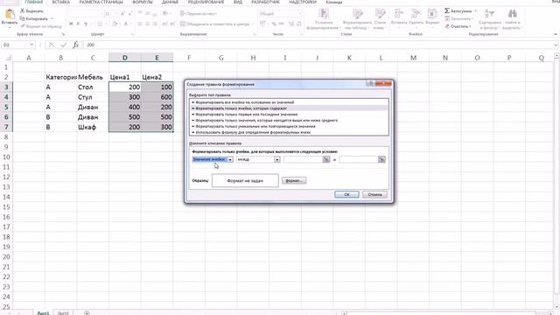Click the fx insert function icon
The height and width of the screenshot is (315, 560).
(x=76, y=45)
